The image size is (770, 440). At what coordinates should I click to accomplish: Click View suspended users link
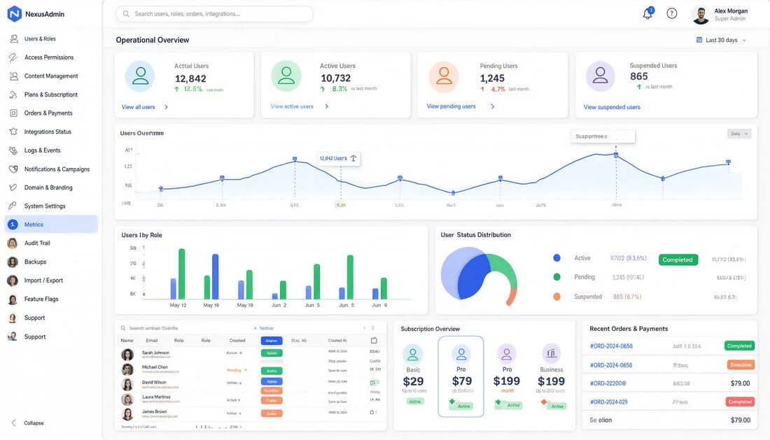pyautogui.click(x=612, y=107)
